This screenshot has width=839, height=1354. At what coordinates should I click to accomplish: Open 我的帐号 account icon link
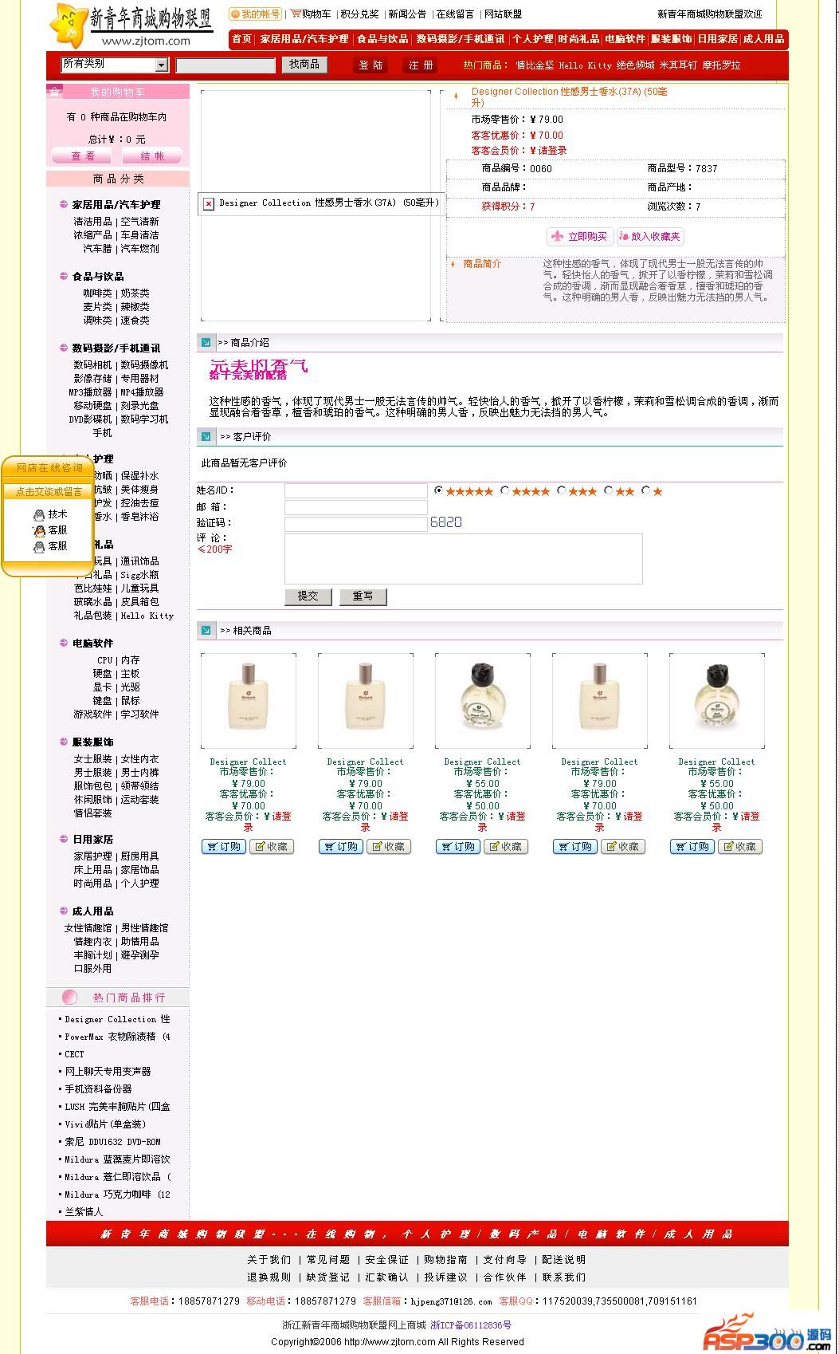coord(255,14)
